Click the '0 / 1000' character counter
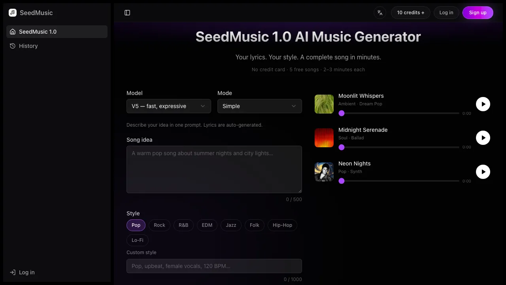The width and height of the screenshot is (506, 285). point(293,279)
